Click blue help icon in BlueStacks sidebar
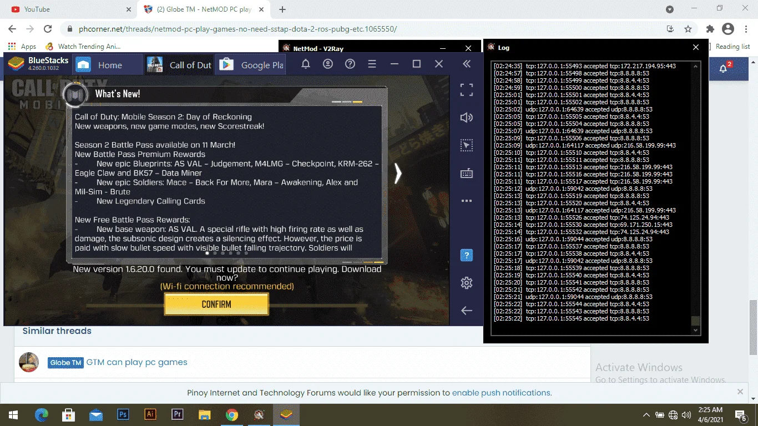This screenshot has height=426, width=758. [467, 255]
